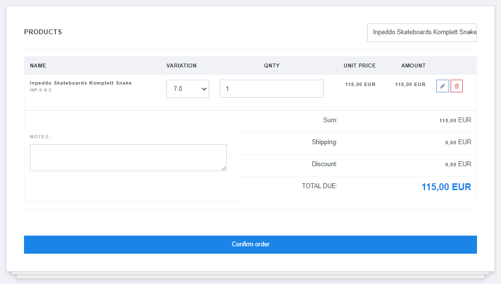
Task: Open the variation dropdown showing 7.0
Action: 188,89
